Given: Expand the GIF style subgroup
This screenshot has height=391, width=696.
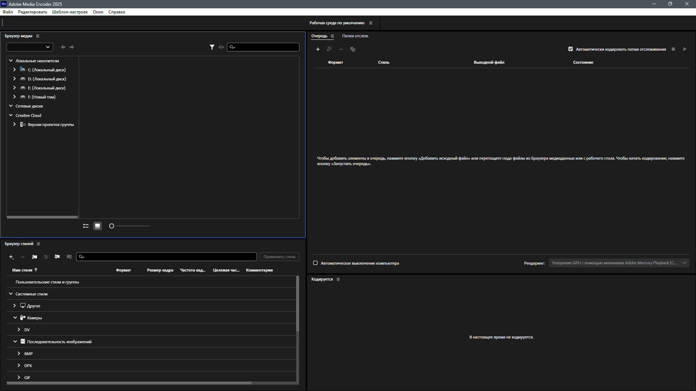Looking at the screenshot, I should (19, 378).
